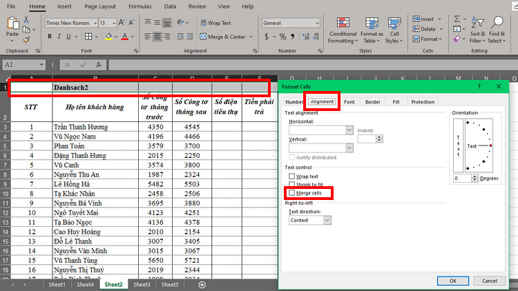
Task: Select the Format Painter brush
Action: [x=26, y=40]
